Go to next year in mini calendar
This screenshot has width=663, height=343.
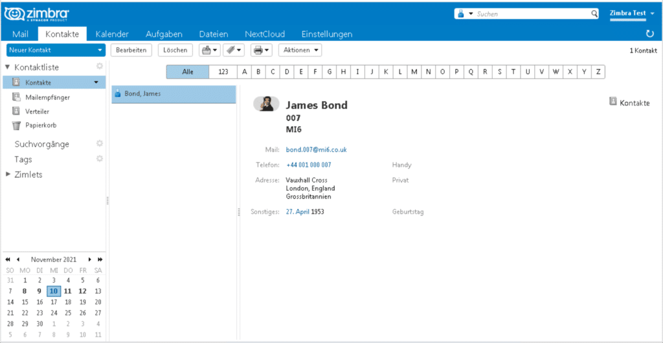point(99,260)
